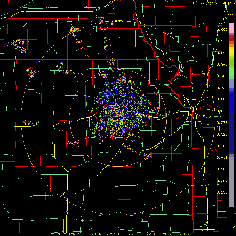Click the 0.680 scale value
Screen dimensions: 236x236
(x=222, y=99)
